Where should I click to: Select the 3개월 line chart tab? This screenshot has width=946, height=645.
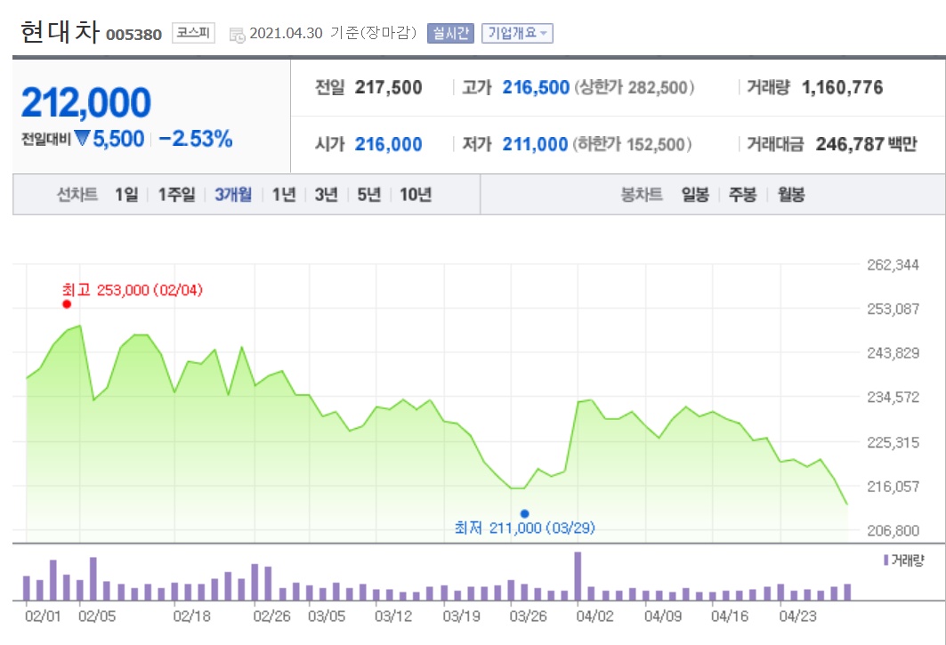[x=233, y=194]
